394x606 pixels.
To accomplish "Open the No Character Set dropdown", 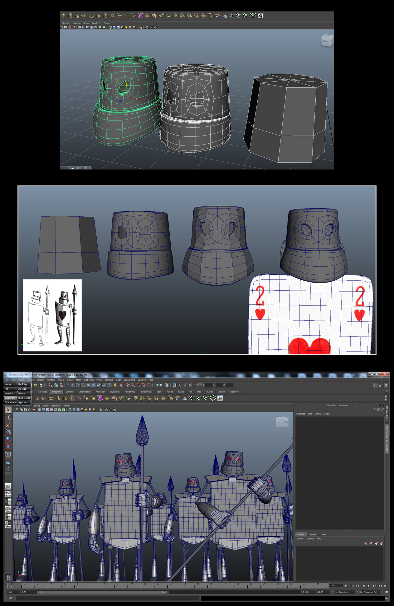I will click(x=370, y=592).
